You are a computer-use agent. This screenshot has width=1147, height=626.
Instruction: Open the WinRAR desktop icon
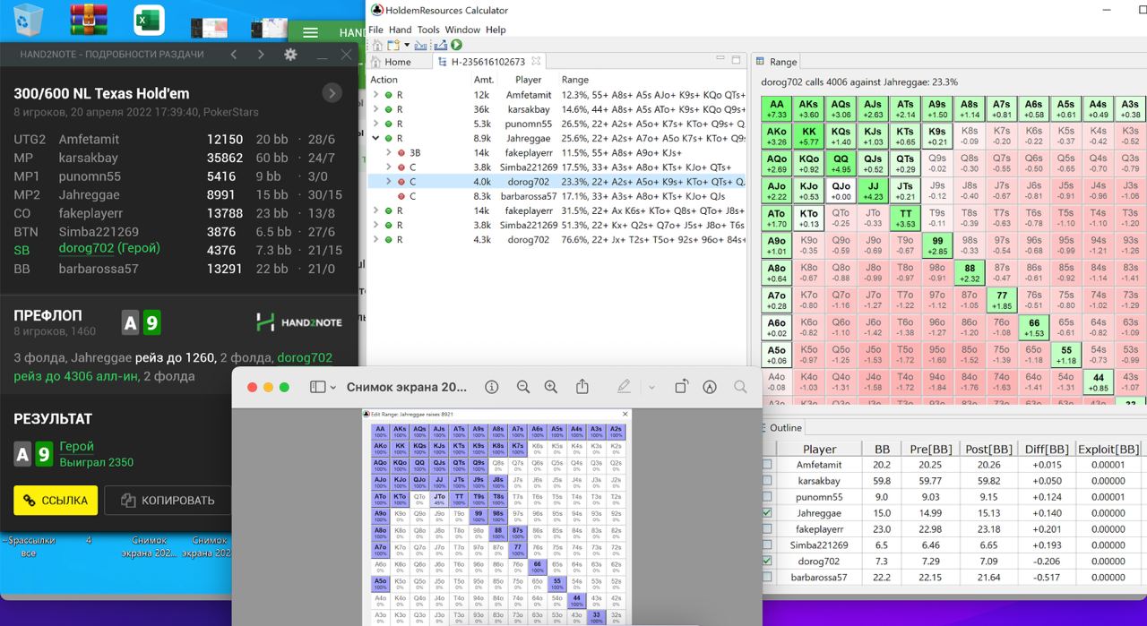click(x=88, y=21)
